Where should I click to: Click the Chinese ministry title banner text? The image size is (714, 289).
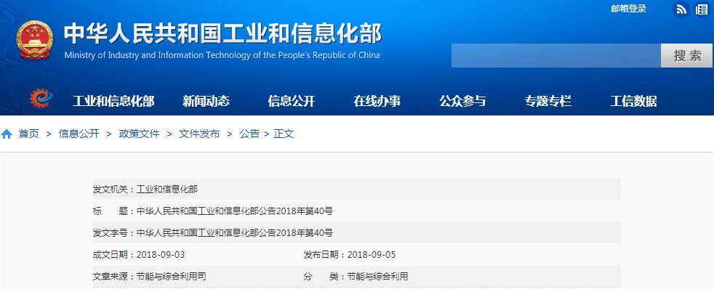(x=222, y=33)
